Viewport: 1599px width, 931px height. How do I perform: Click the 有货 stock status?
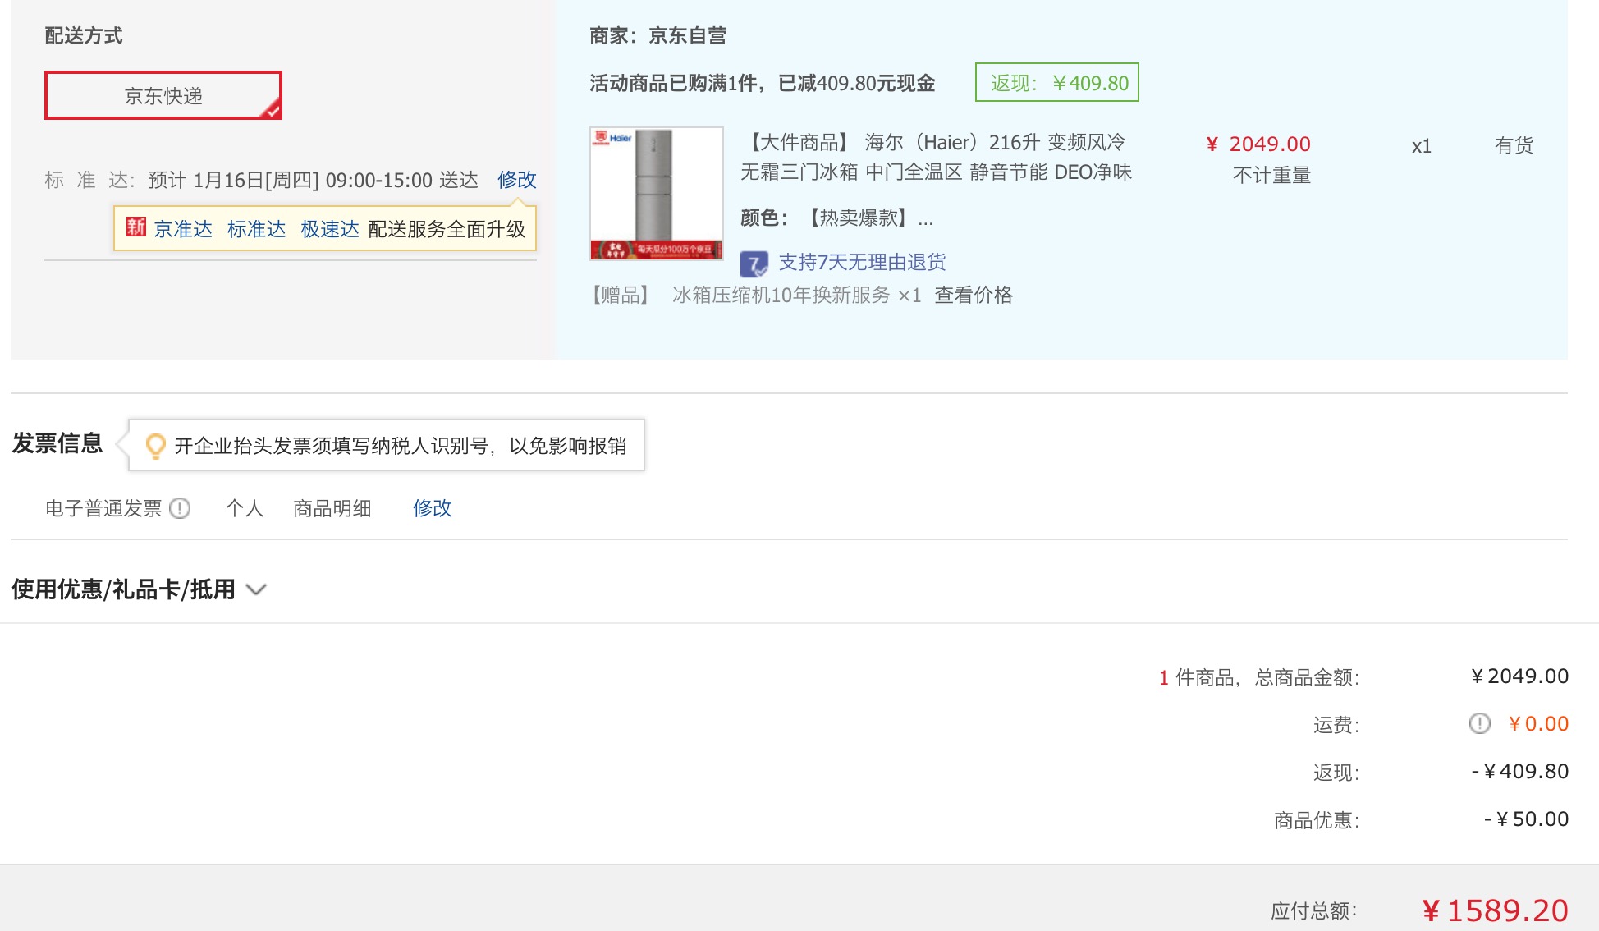click(x=1514, y=146)
